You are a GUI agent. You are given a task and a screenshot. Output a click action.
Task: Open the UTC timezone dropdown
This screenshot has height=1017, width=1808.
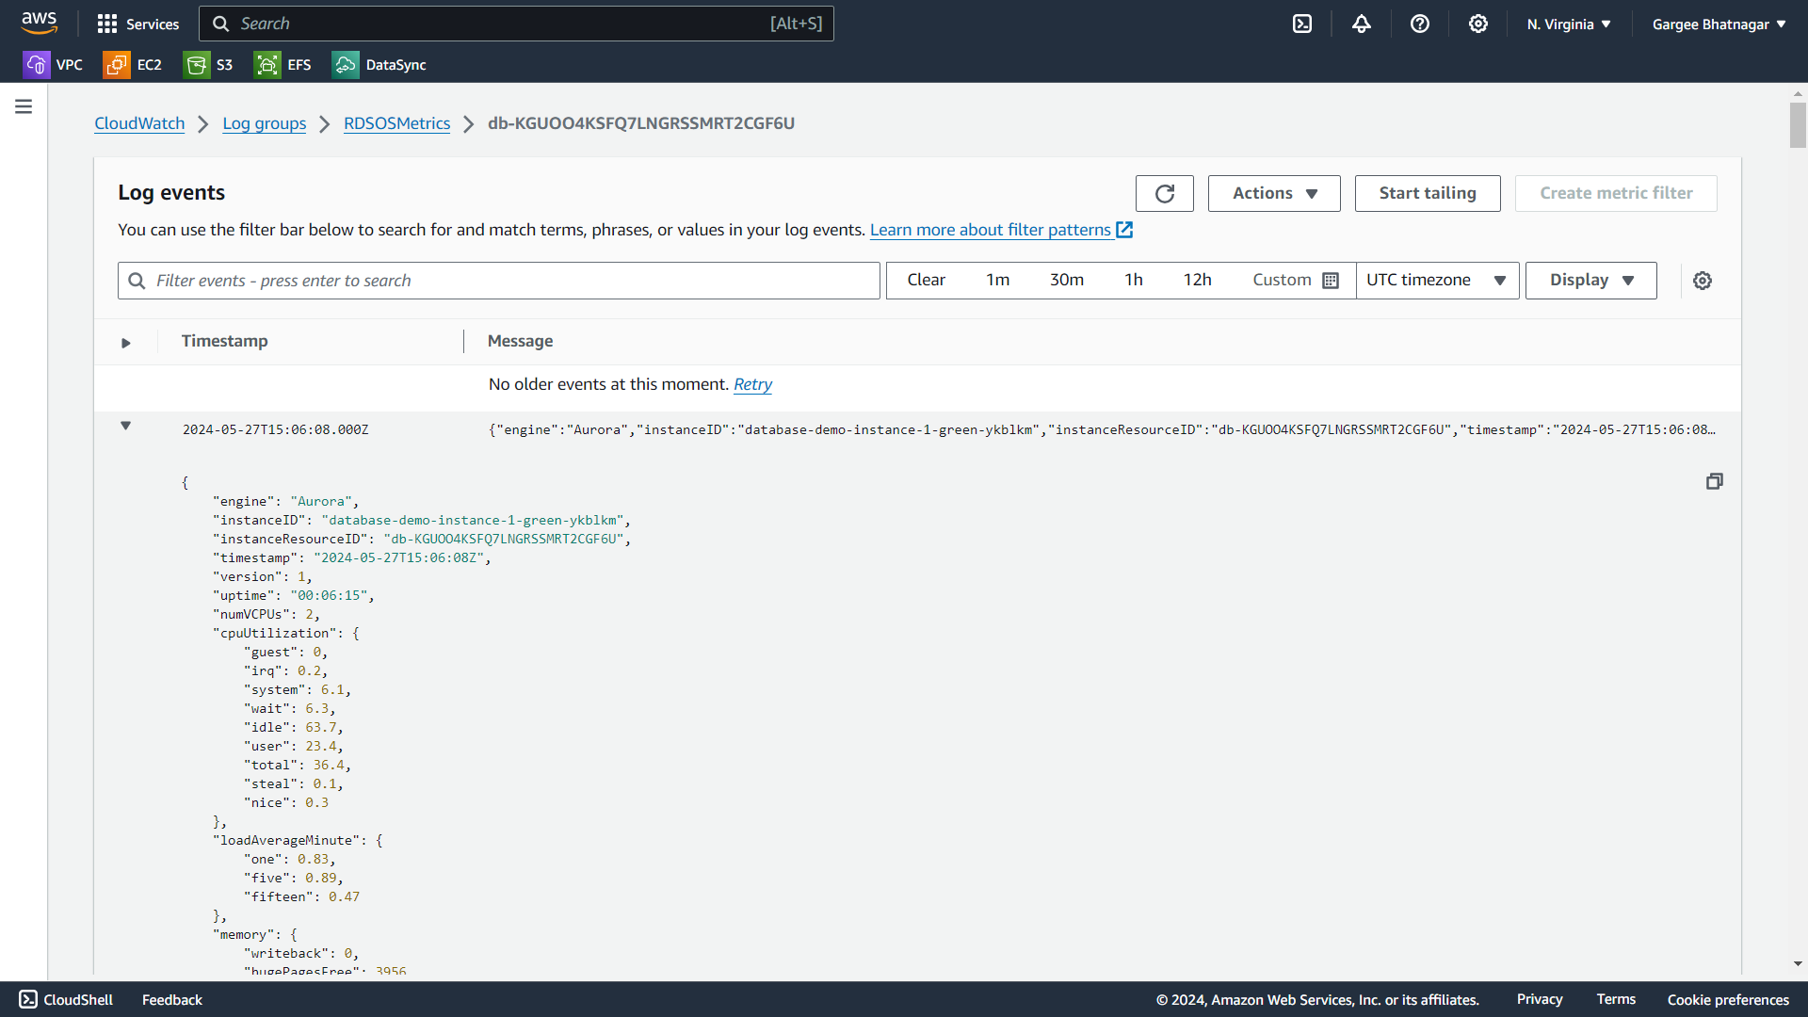click(x=1436, y=281)
